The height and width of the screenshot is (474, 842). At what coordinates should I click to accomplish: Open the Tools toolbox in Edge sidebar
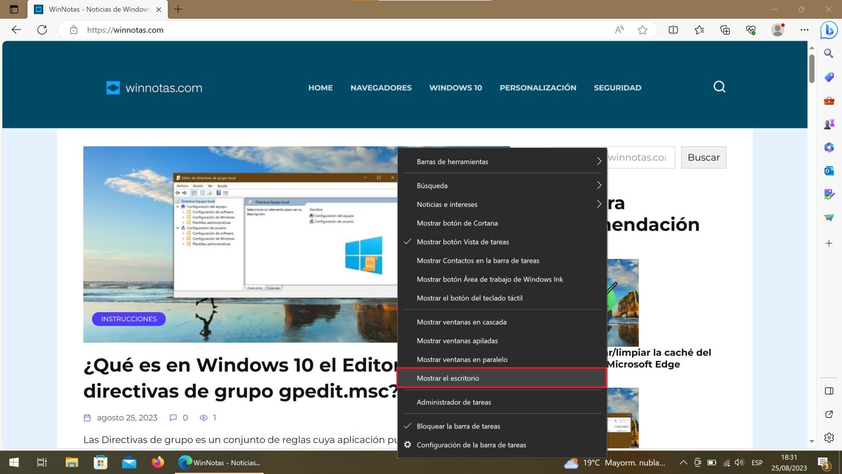829,100
